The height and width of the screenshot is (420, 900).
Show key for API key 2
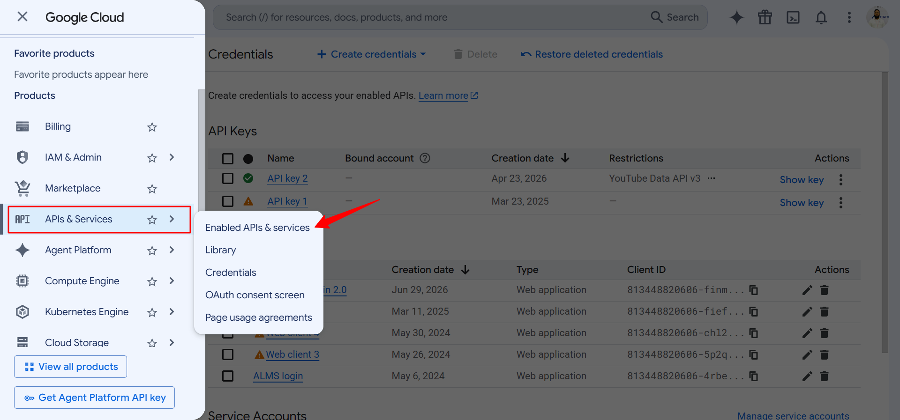[802, 180]
